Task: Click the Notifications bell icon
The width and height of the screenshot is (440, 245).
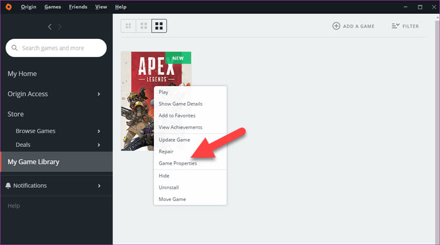Action: (x=8, y=185)
